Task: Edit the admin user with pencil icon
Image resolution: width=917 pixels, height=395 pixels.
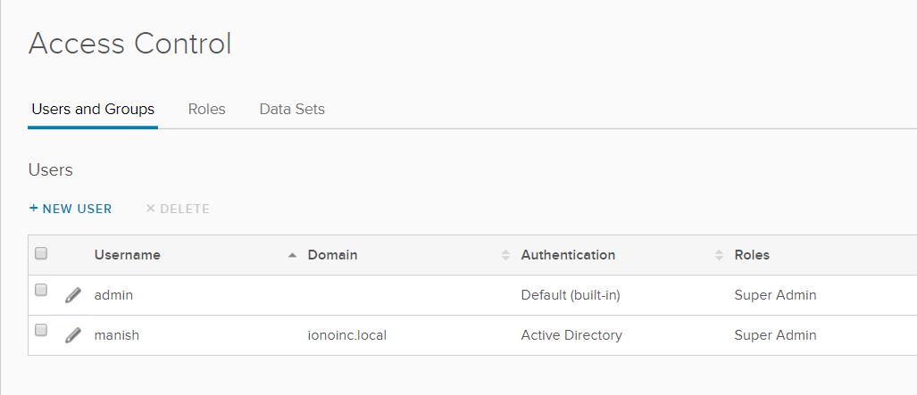Action: point(73,295)
